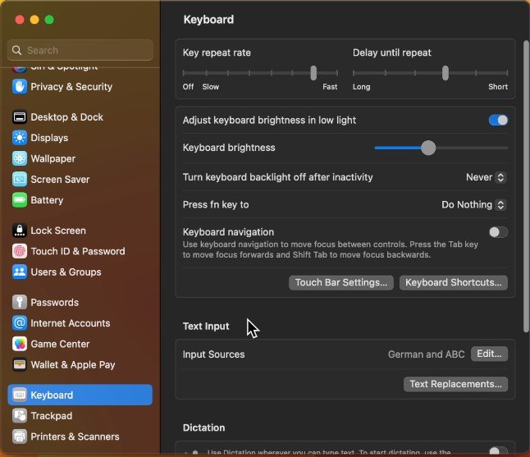Disable Adjust keyboard brightness in low light

point(498,120)
